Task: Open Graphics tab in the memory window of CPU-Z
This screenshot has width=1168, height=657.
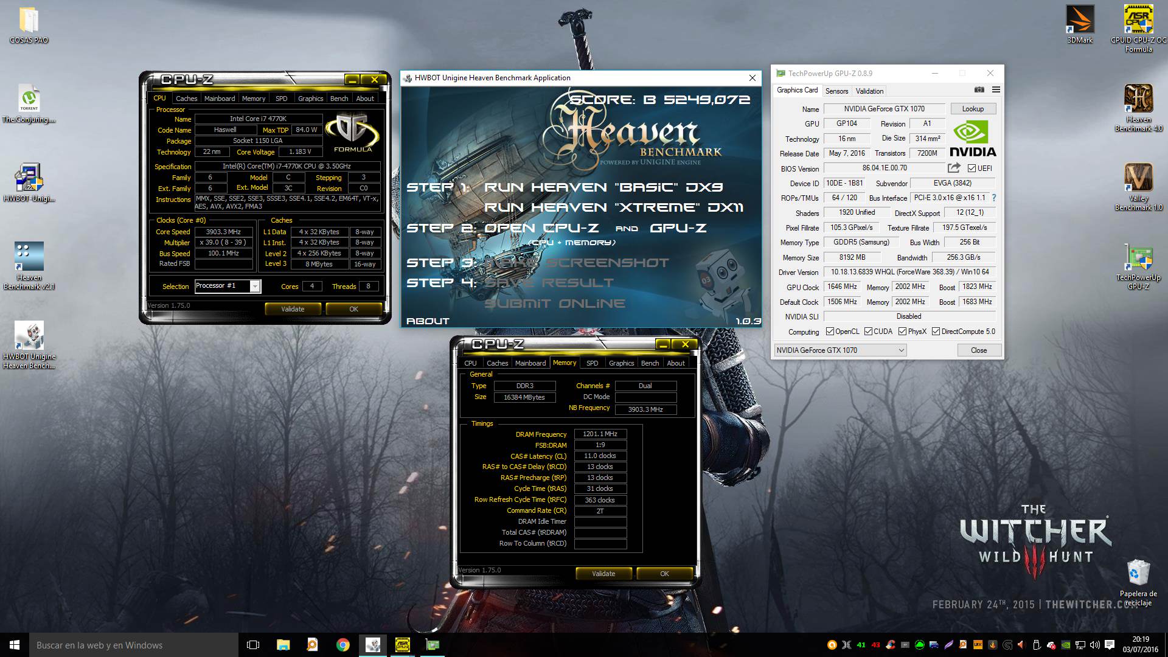Action: pyautogui.click(x=621, y=363)
